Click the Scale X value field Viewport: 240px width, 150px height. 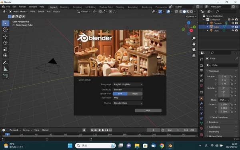coord(224,104)
